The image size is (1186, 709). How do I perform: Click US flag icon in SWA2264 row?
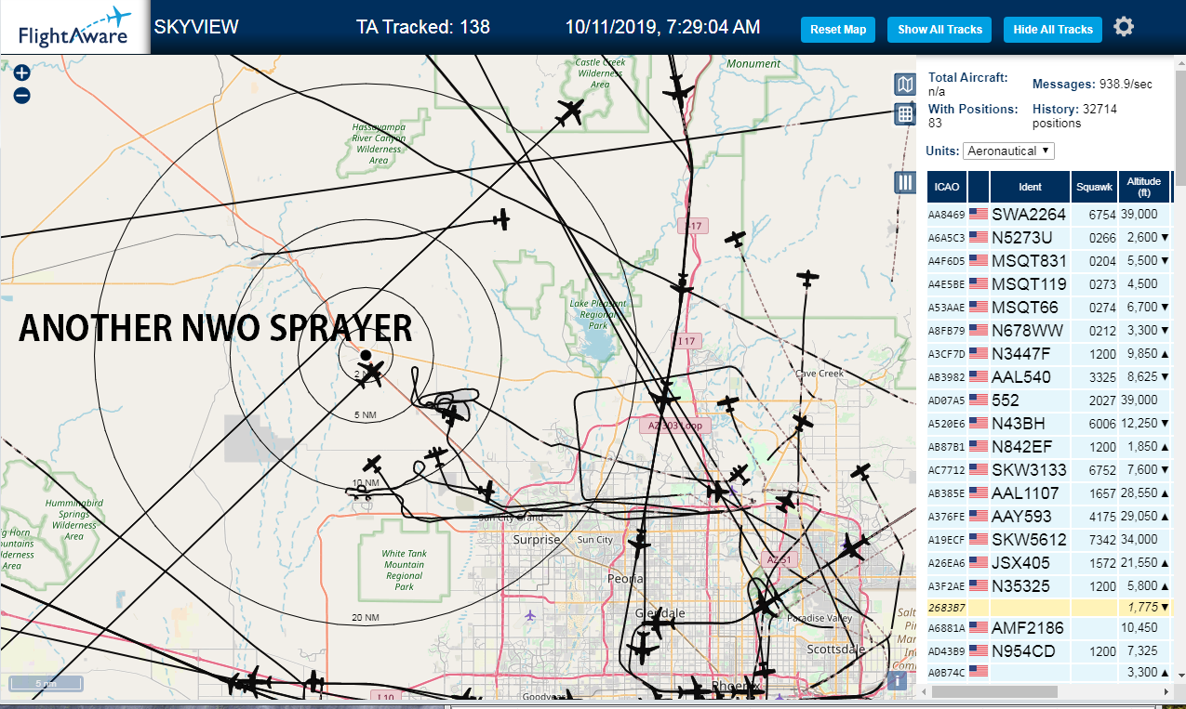[979, 214]
